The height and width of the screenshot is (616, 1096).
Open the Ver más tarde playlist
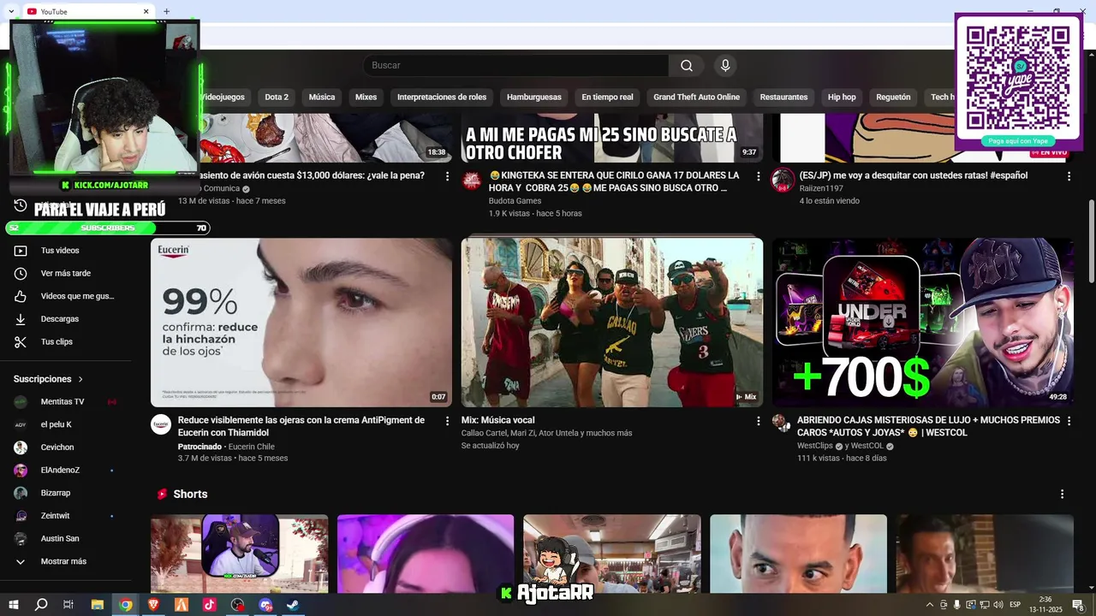(x=65, y=274)
